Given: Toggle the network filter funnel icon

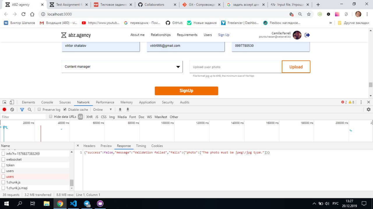Looking at the screenshot, I should click(22, 110).
